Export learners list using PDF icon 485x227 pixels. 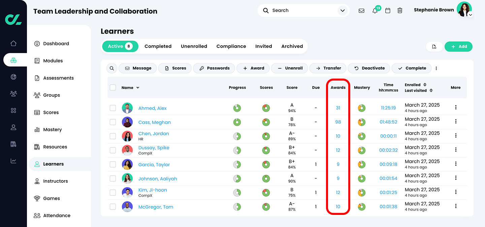[x=434, y=47]
